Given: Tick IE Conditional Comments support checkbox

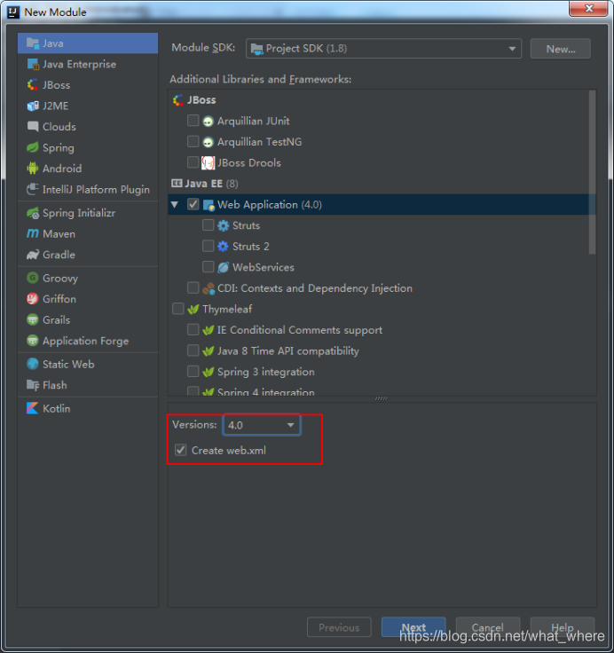Looking at the screenshot, I should point(193,329).
